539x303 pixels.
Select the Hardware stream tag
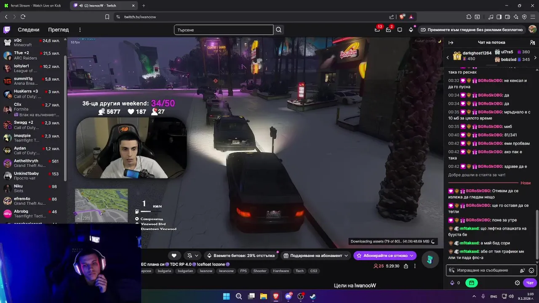coord(281,271)
